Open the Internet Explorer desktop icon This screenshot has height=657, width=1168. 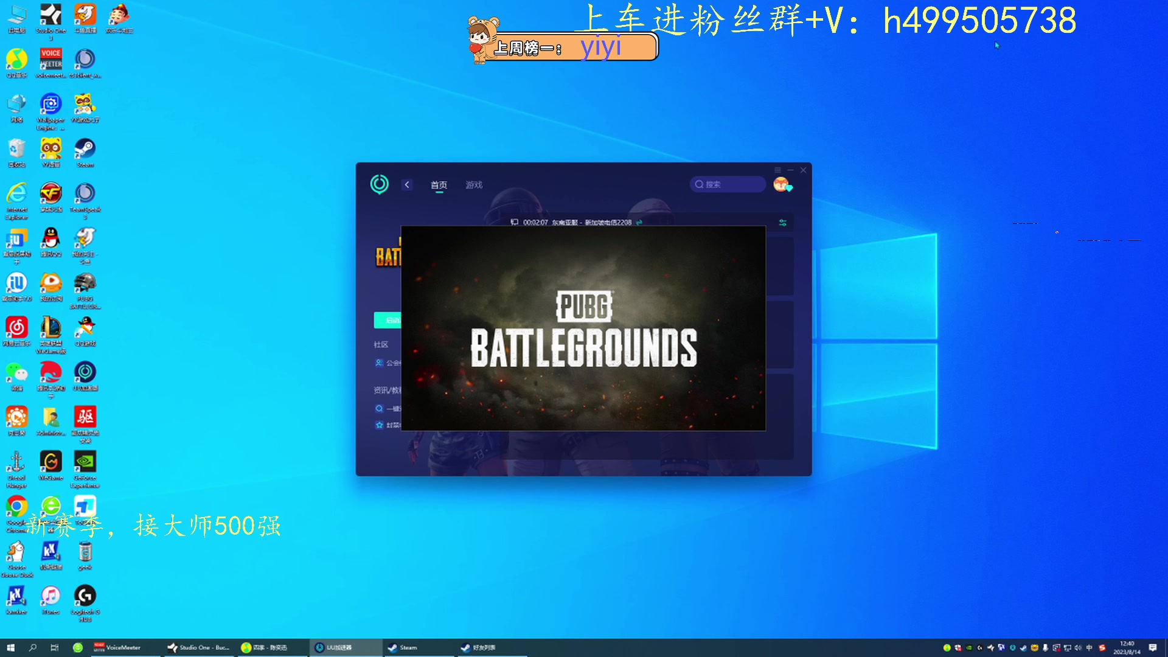click(x=16, y=201)
